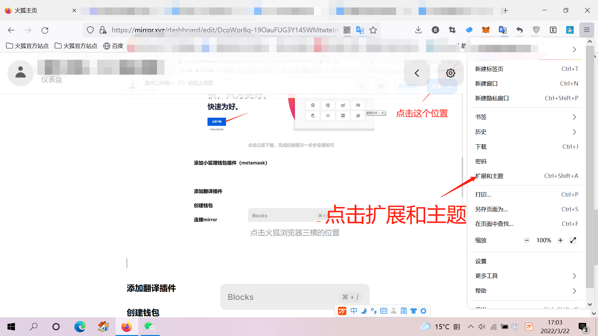
Task: Expand the 历史 submenu
Action: point(526,132)
